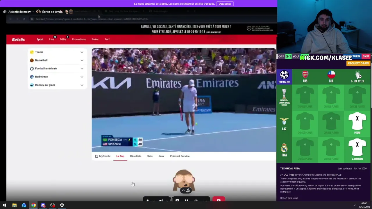Click the REQUEST DRAW button

coord(358,63)
